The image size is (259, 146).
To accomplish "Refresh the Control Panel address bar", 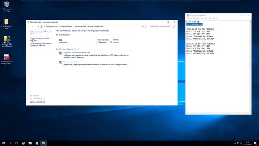I will (x=146, y=26).
